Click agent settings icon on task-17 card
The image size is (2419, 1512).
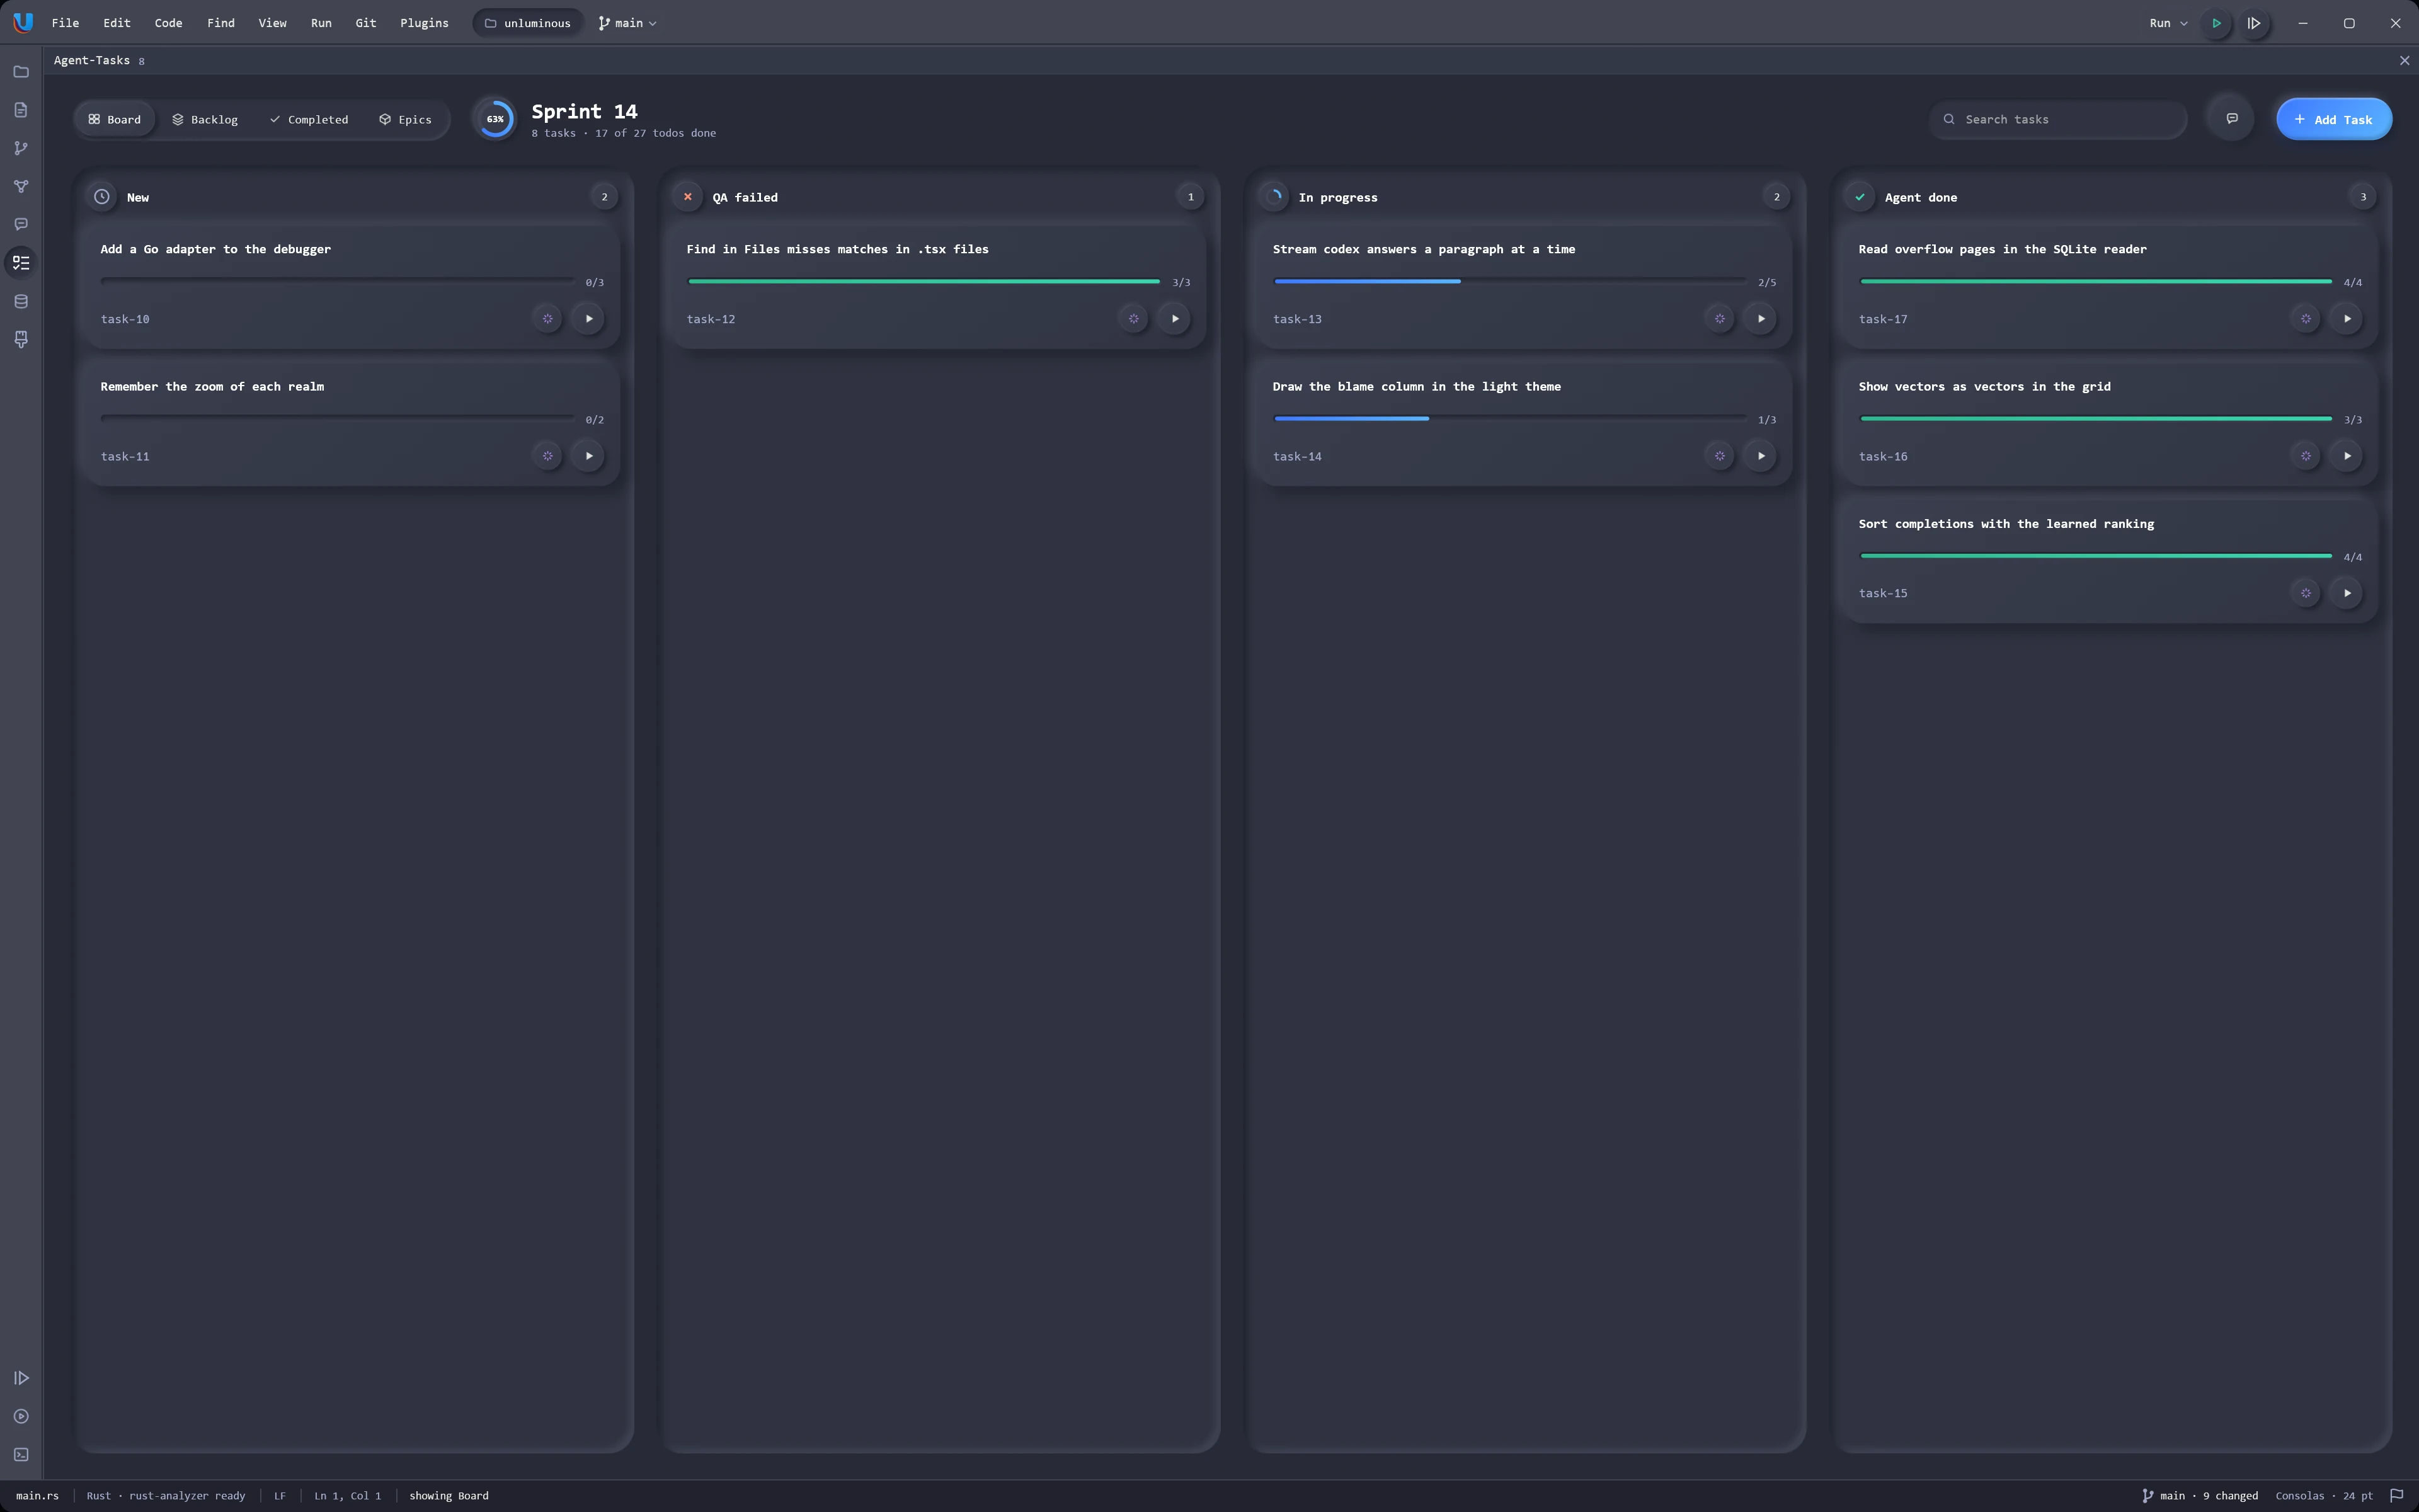click(x=2305, y=319)
